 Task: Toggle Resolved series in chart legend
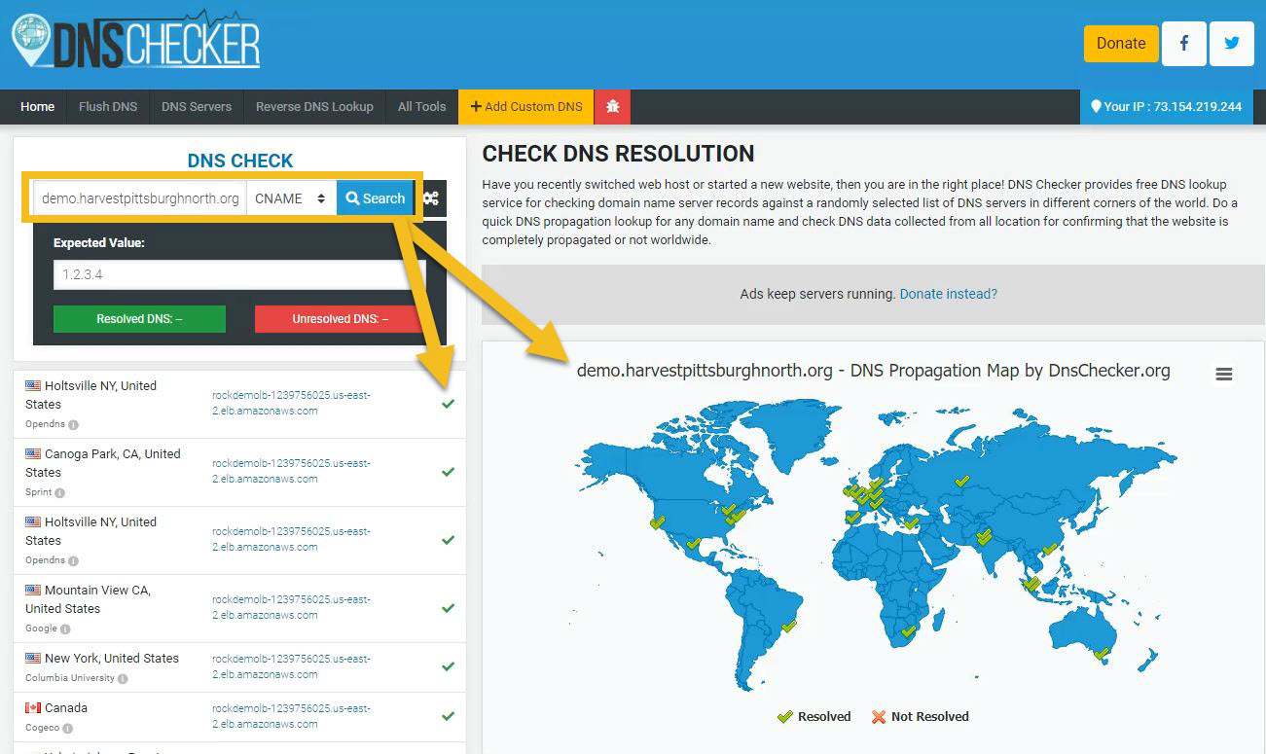tap(814, 717)
